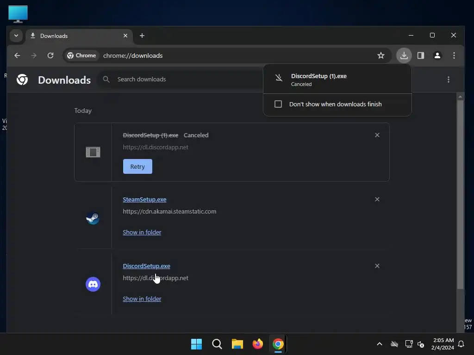Remove DiscordSetup (1).exe from the list

[x=377, y=135]
